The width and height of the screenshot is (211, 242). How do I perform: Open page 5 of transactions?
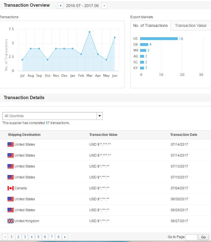[38, 237]
